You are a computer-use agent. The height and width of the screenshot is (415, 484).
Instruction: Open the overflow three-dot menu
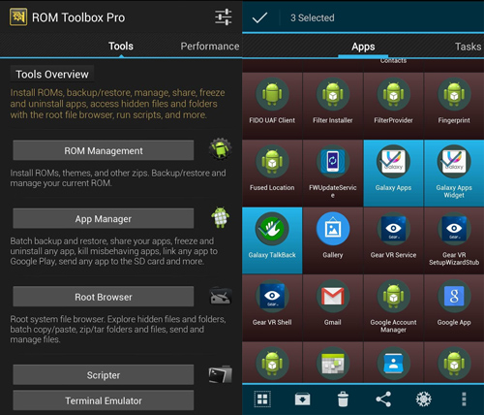pos(464,399)
